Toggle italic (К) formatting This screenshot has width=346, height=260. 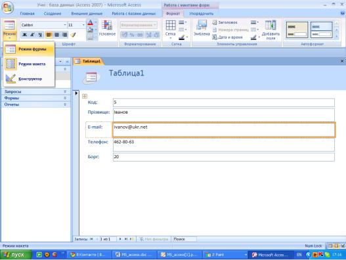(32, 35)
